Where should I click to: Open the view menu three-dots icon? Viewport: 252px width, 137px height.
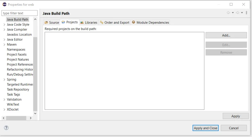point(246,13)
